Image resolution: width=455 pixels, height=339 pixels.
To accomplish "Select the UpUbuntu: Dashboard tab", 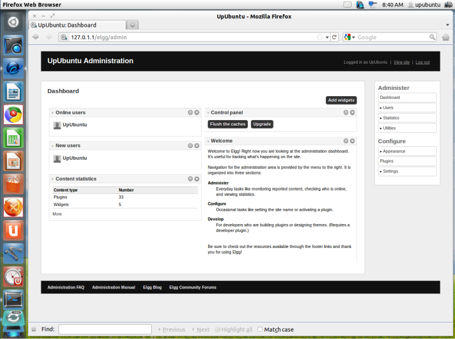I will 77,25.
